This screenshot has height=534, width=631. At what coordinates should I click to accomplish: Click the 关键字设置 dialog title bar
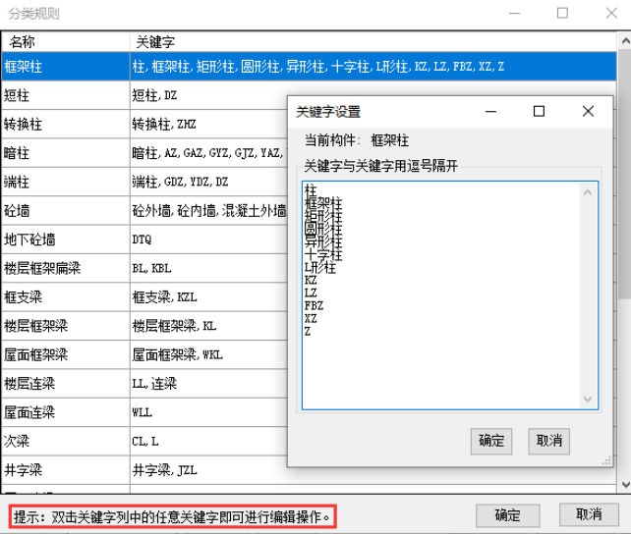pyautogui.click(x=384, y=112)
